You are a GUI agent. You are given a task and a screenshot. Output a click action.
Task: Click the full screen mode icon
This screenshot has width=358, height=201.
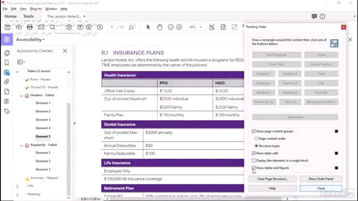click(x=234, y=27)
